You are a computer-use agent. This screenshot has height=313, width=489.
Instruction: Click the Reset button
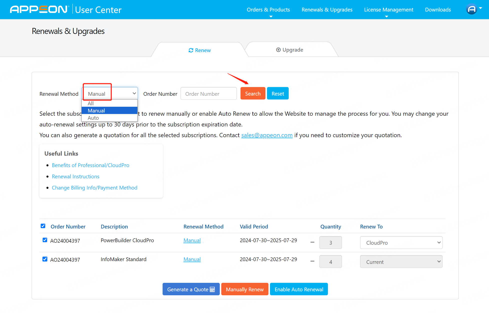pos(278,94)
